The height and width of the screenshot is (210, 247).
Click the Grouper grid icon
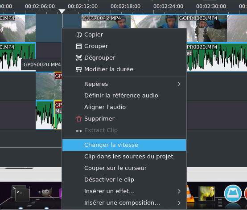[x=79, y=46]
